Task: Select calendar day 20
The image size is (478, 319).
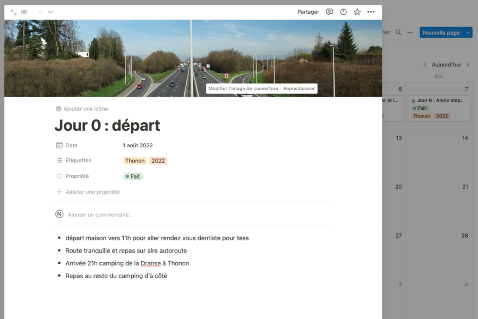Action: click(x=398, y=187)
